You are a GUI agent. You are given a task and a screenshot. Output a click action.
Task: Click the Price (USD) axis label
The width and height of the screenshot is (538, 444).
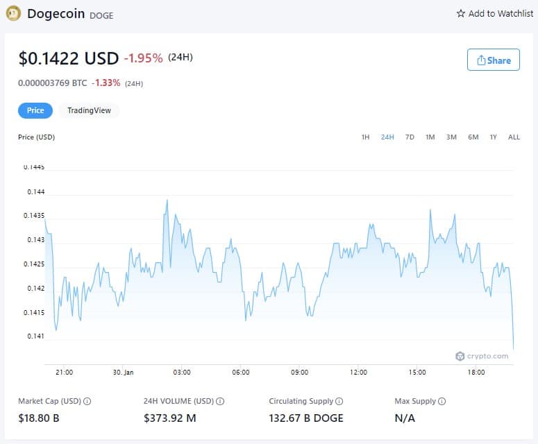click(x=36, y=137)
